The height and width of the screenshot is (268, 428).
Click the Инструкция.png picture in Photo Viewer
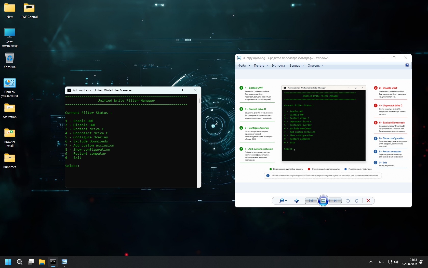click(x=323, y=131)
